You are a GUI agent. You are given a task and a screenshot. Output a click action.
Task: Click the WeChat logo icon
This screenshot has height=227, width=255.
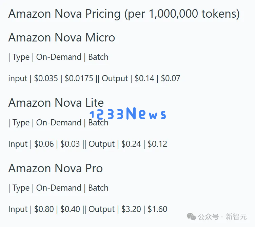pyautogui.click(x=191, y=217)
